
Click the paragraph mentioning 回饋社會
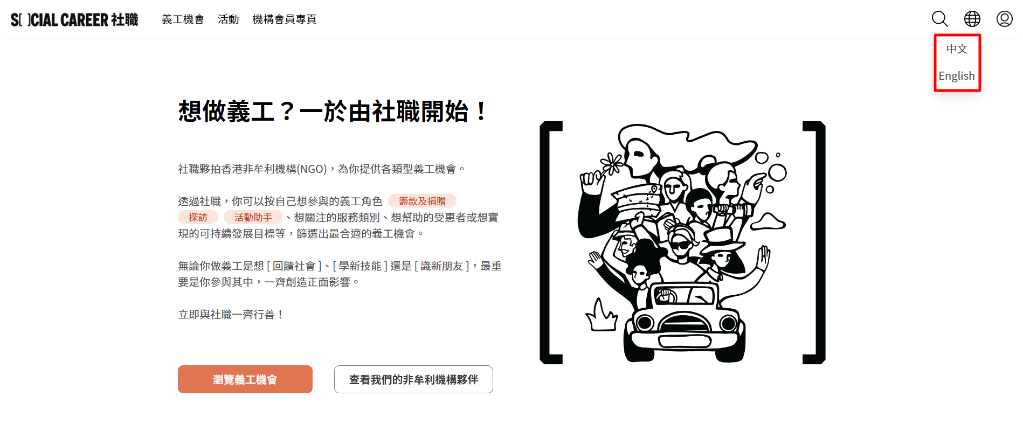tap(340, 274)
